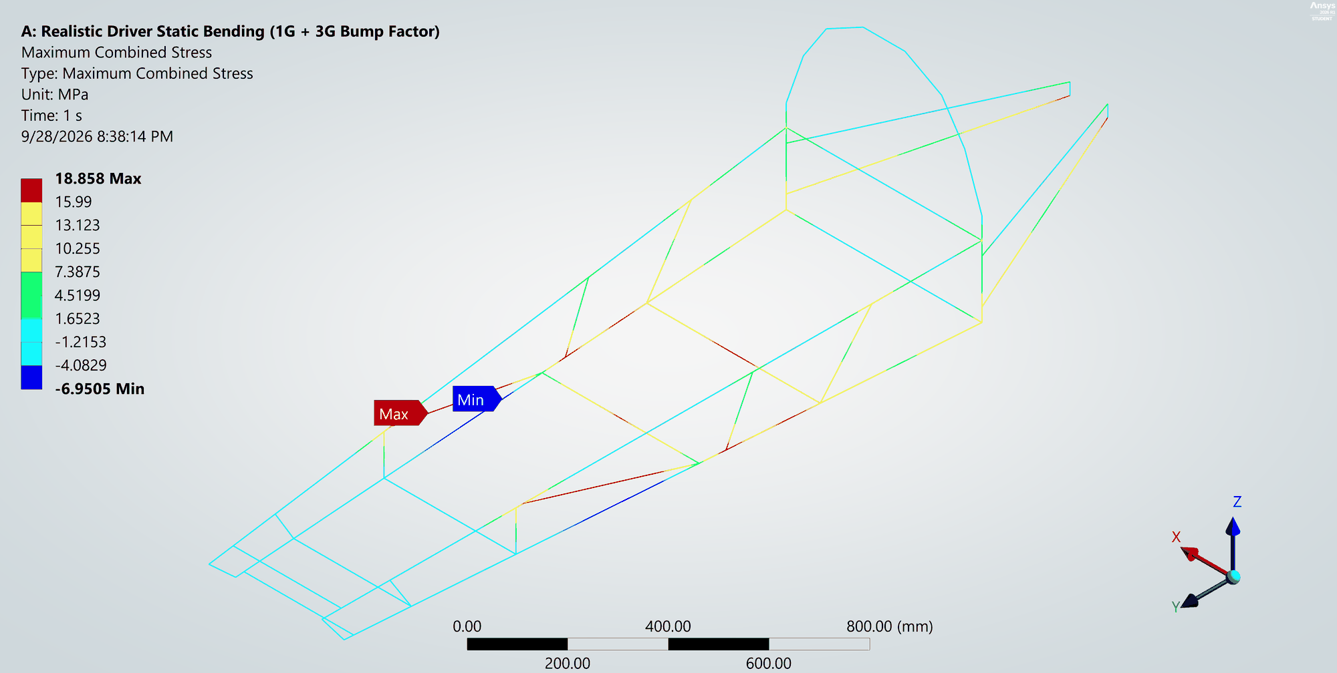The width and height of the screenshot is (1337, 673).
Task: Click the legend value 13.123
Action: coord(78,225)
